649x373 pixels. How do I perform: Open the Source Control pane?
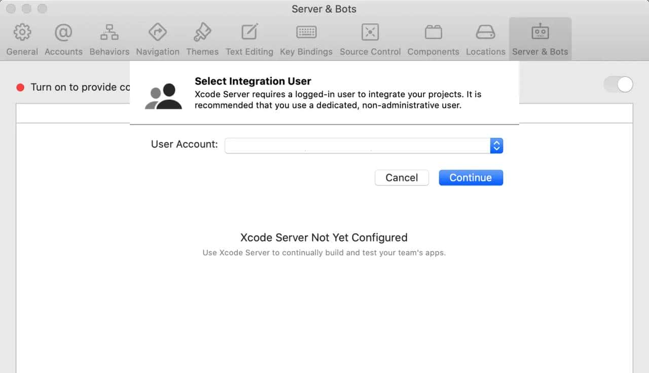pos(370,38)
